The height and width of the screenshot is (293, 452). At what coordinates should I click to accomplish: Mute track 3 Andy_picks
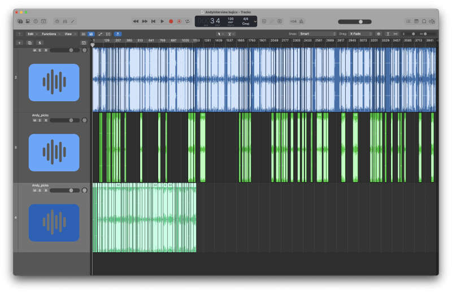pyautogui.click(x=34, y=120)
